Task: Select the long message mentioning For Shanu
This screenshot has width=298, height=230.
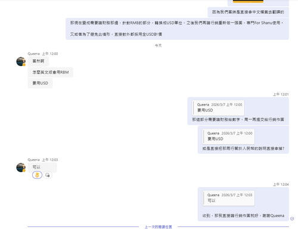Action: [x=177, y=29]
